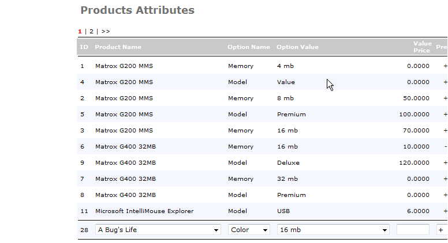This screenshot has width=448, height=243.
Task: Open the 16 mb option value dropdown
Action: (333, 230)
